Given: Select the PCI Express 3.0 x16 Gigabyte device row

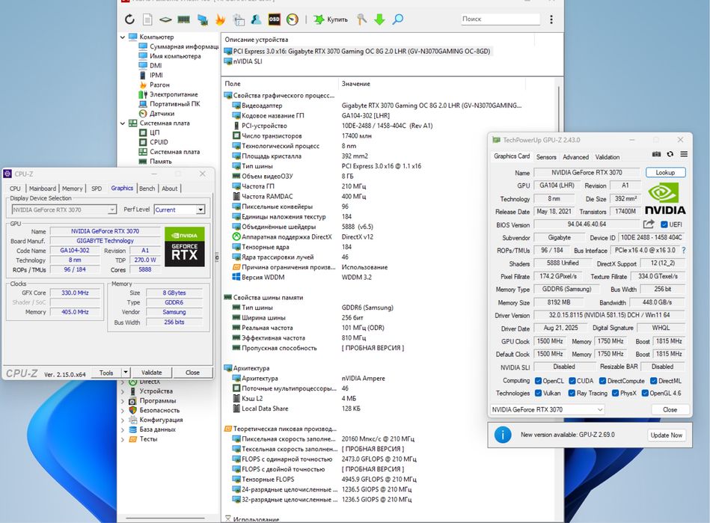Looking at the screenshot, I should coord(358,51).
